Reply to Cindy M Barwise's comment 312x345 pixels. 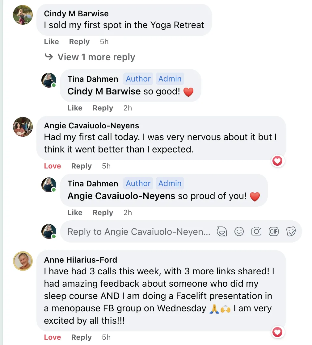click(x=79, y=42)
